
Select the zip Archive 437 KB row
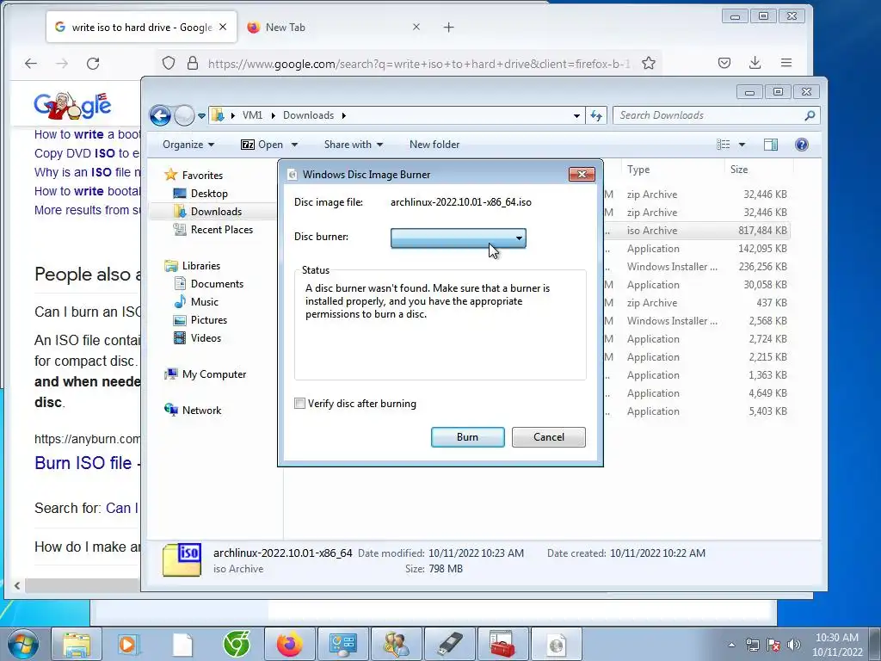pyautogui.click(x=697, y=302)
